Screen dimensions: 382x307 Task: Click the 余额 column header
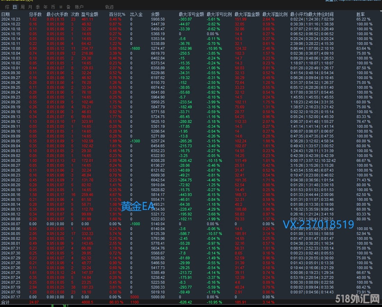pos(155,14)
